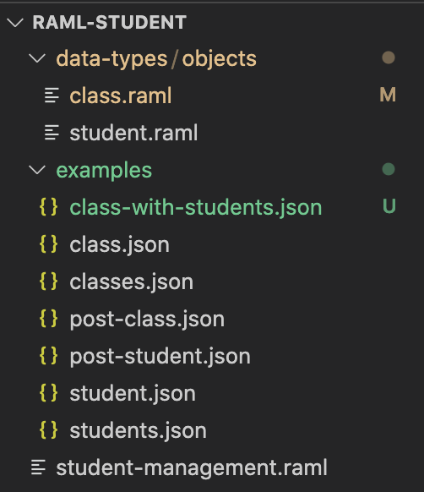
Task: Click the class.raml file icon
Action: 52,96
